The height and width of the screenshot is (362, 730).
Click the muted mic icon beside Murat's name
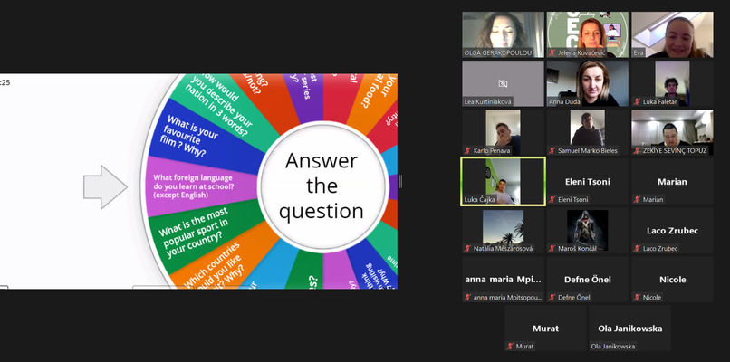(x=511, y=346)
